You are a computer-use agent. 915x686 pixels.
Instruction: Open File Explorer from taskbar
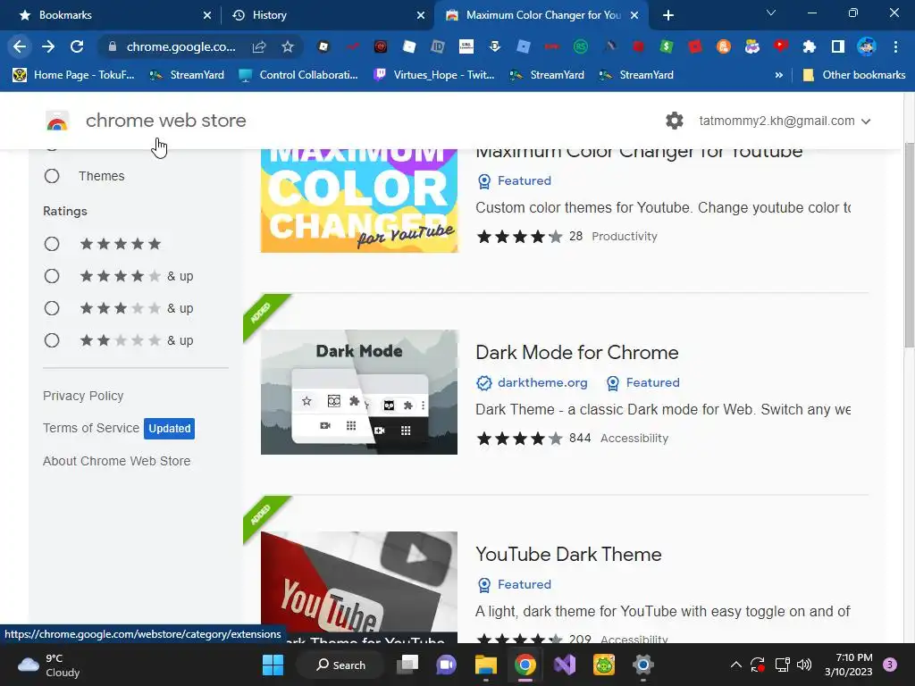pos(485,665)
